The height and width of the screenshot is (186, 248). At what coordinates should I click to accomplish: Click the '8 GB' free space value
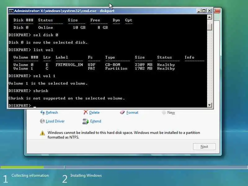(103, 28)
